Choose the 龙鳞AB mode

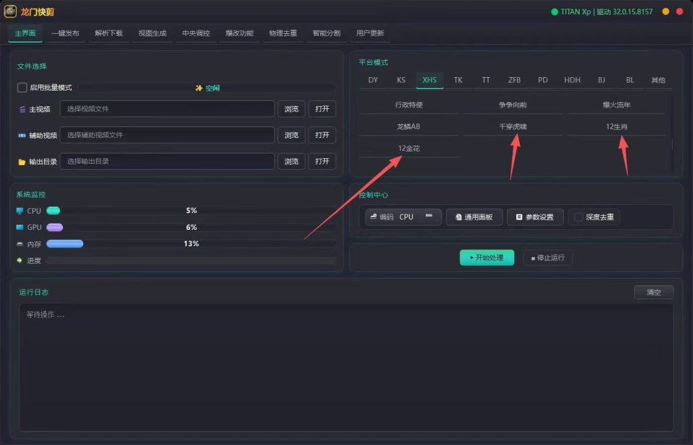tap(409, 126)
